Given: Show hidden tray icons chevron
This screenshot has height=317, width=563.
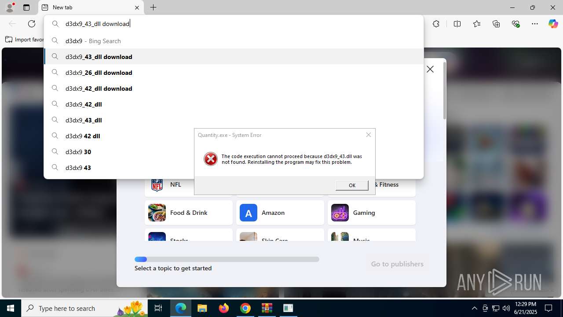Looking at the screenshot, I should 474,308.
